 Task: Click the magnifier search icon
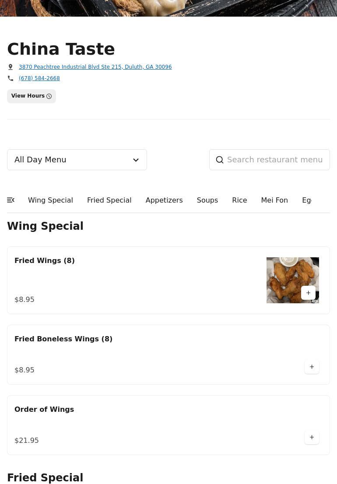click(x=220, y=160)
